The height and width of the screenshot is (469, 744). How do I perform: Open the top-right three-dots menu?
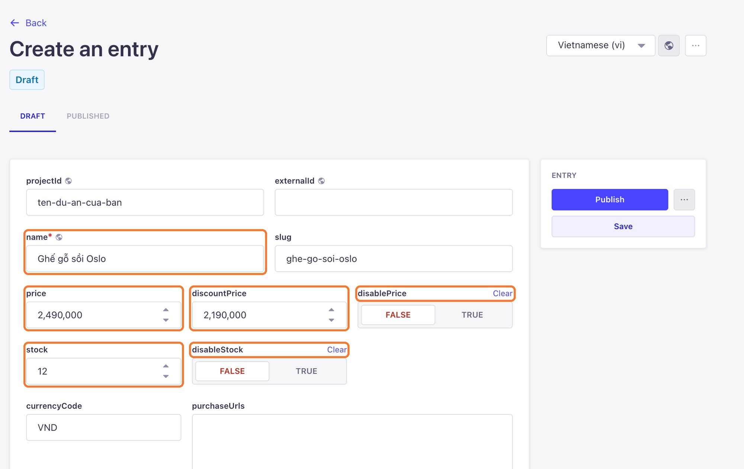tap(696, 45)
